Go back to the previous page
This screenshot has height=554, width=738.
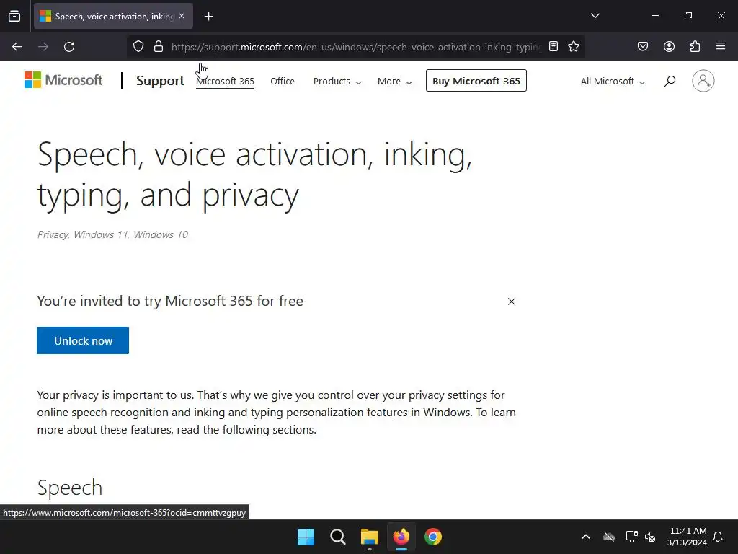tap(17, 47)
